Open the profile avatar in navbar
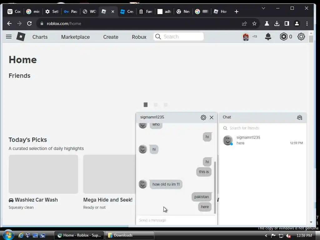This screenshot has height=240, width=320. click(246, 37)
